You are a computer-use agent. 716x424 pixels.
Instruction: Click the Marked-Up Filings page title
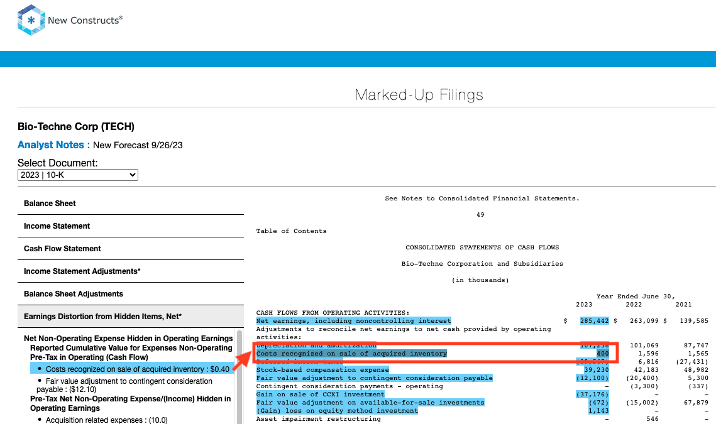pos(419,94)
